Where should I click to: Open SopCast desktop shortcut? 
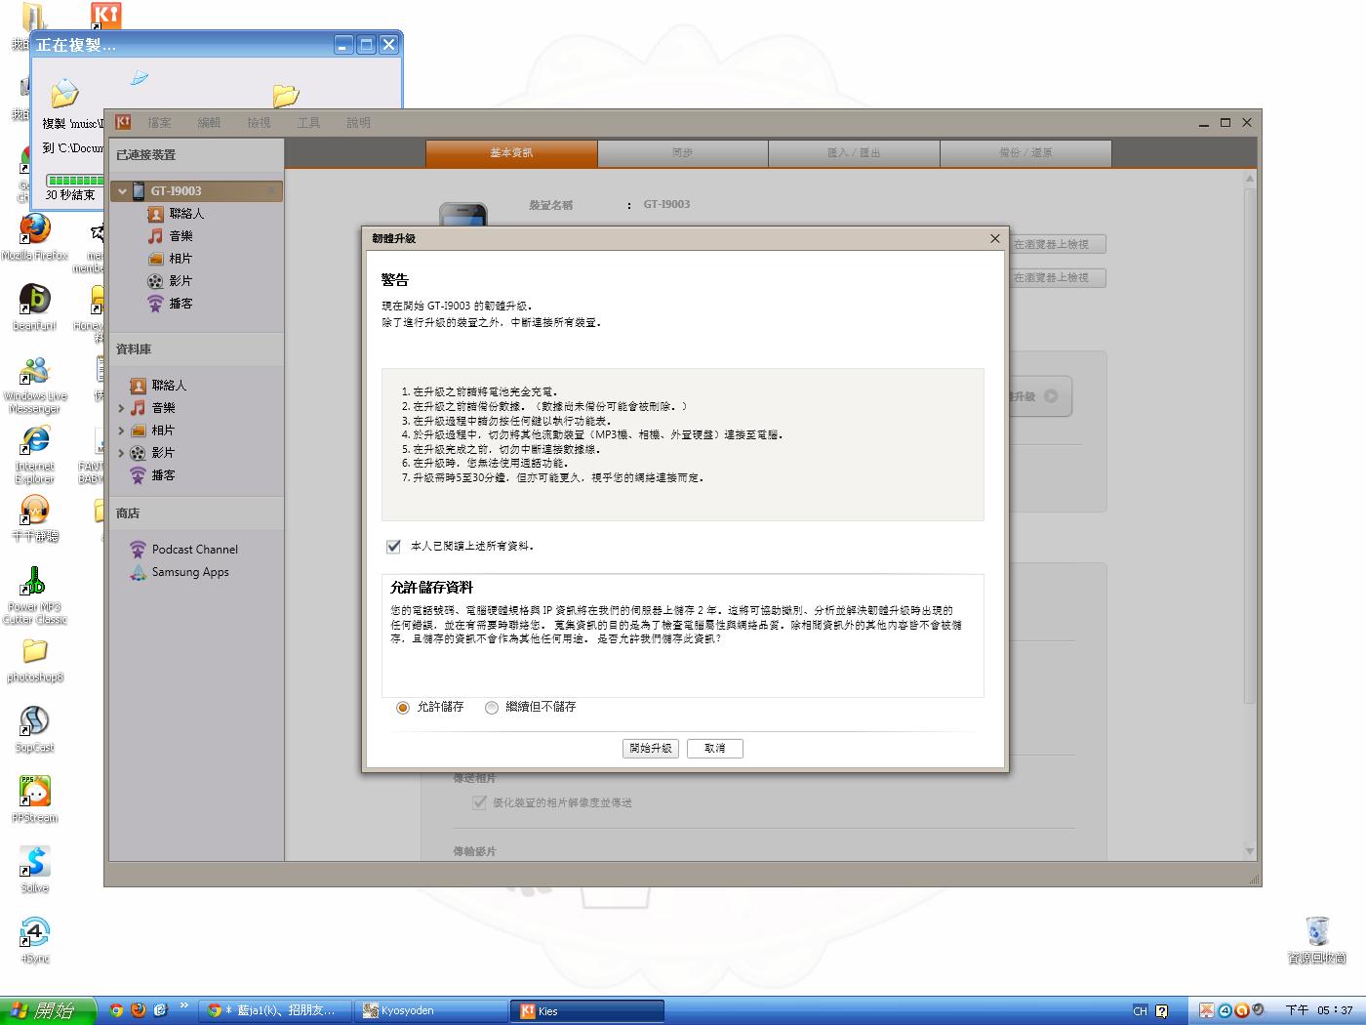35,729
